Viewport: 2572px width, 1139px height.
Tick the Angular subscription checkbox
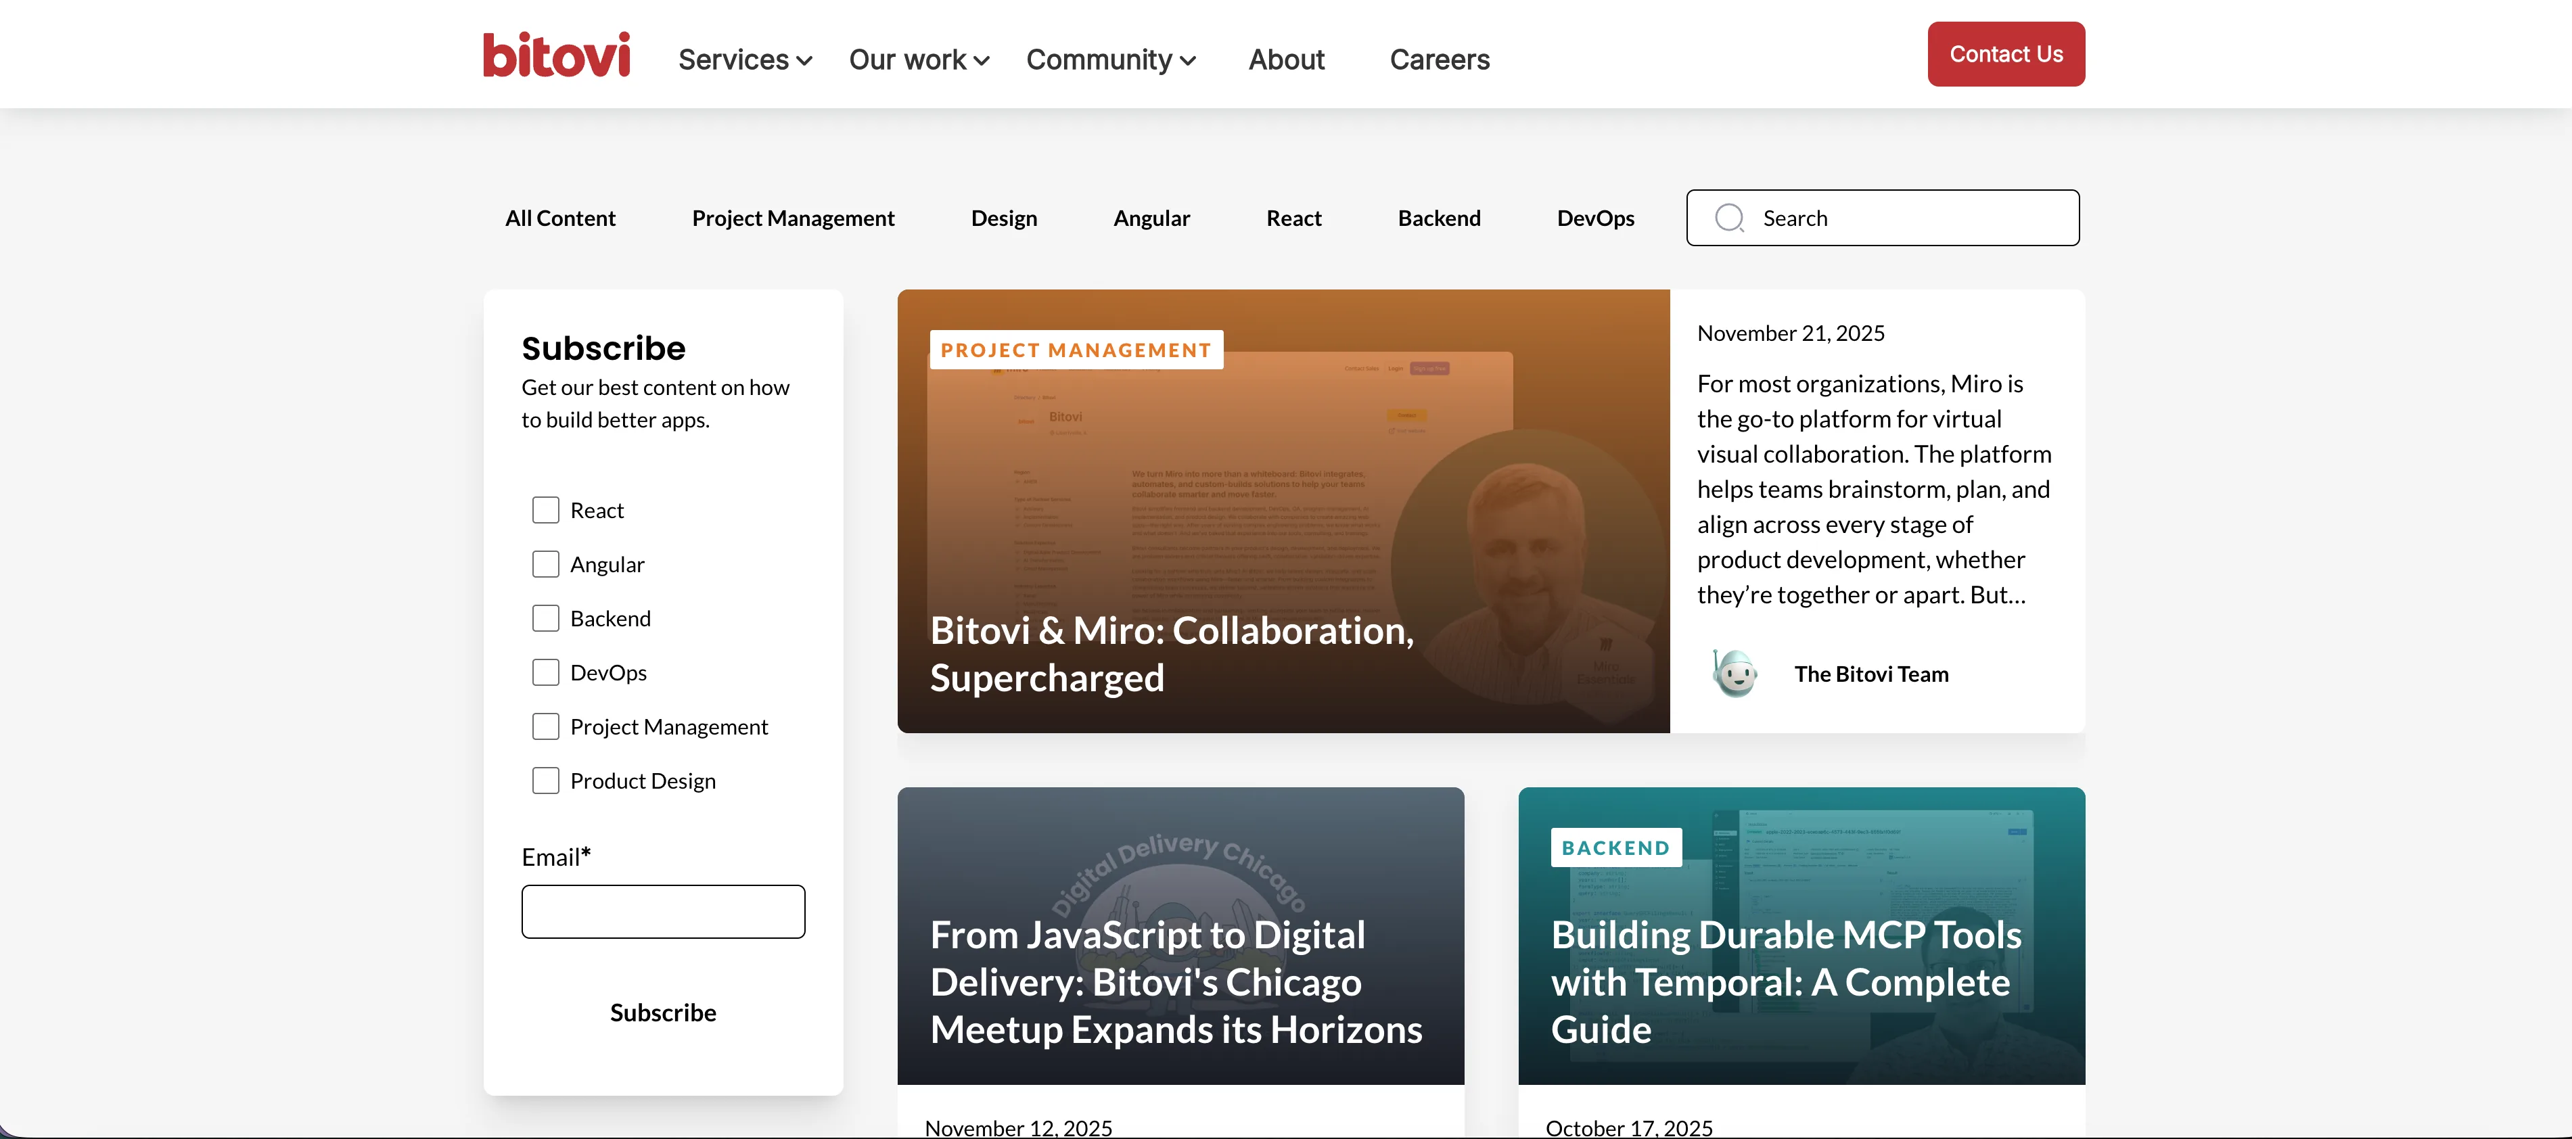(x=545, y=564)
